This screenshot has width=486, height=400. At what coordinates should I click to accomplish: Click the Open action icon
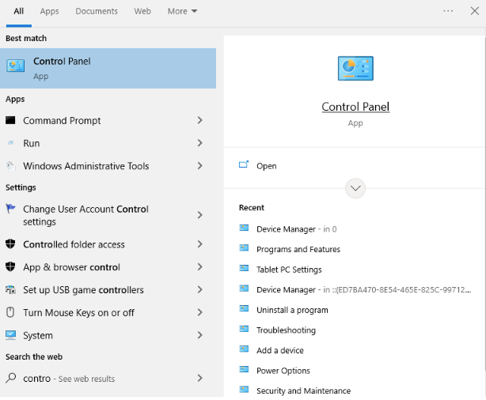(244, 164)
